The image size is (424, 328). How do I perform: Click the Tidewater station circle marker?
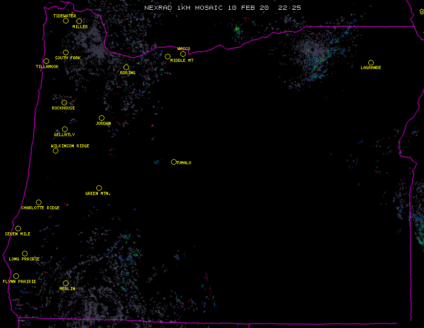(x=66, y=21)
